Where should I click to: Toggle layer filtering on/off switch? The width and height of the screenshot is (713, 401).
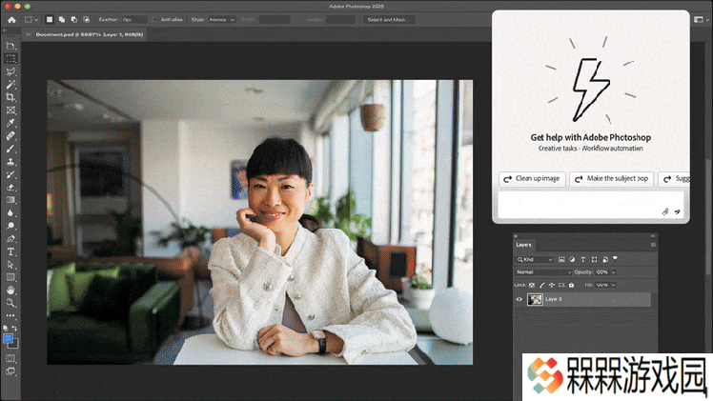(x=615, y=259)
